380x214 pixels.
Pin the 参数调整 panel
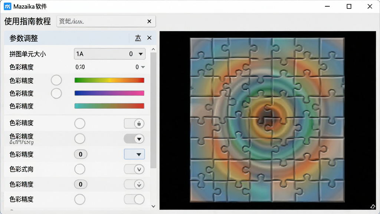(138, 38)
